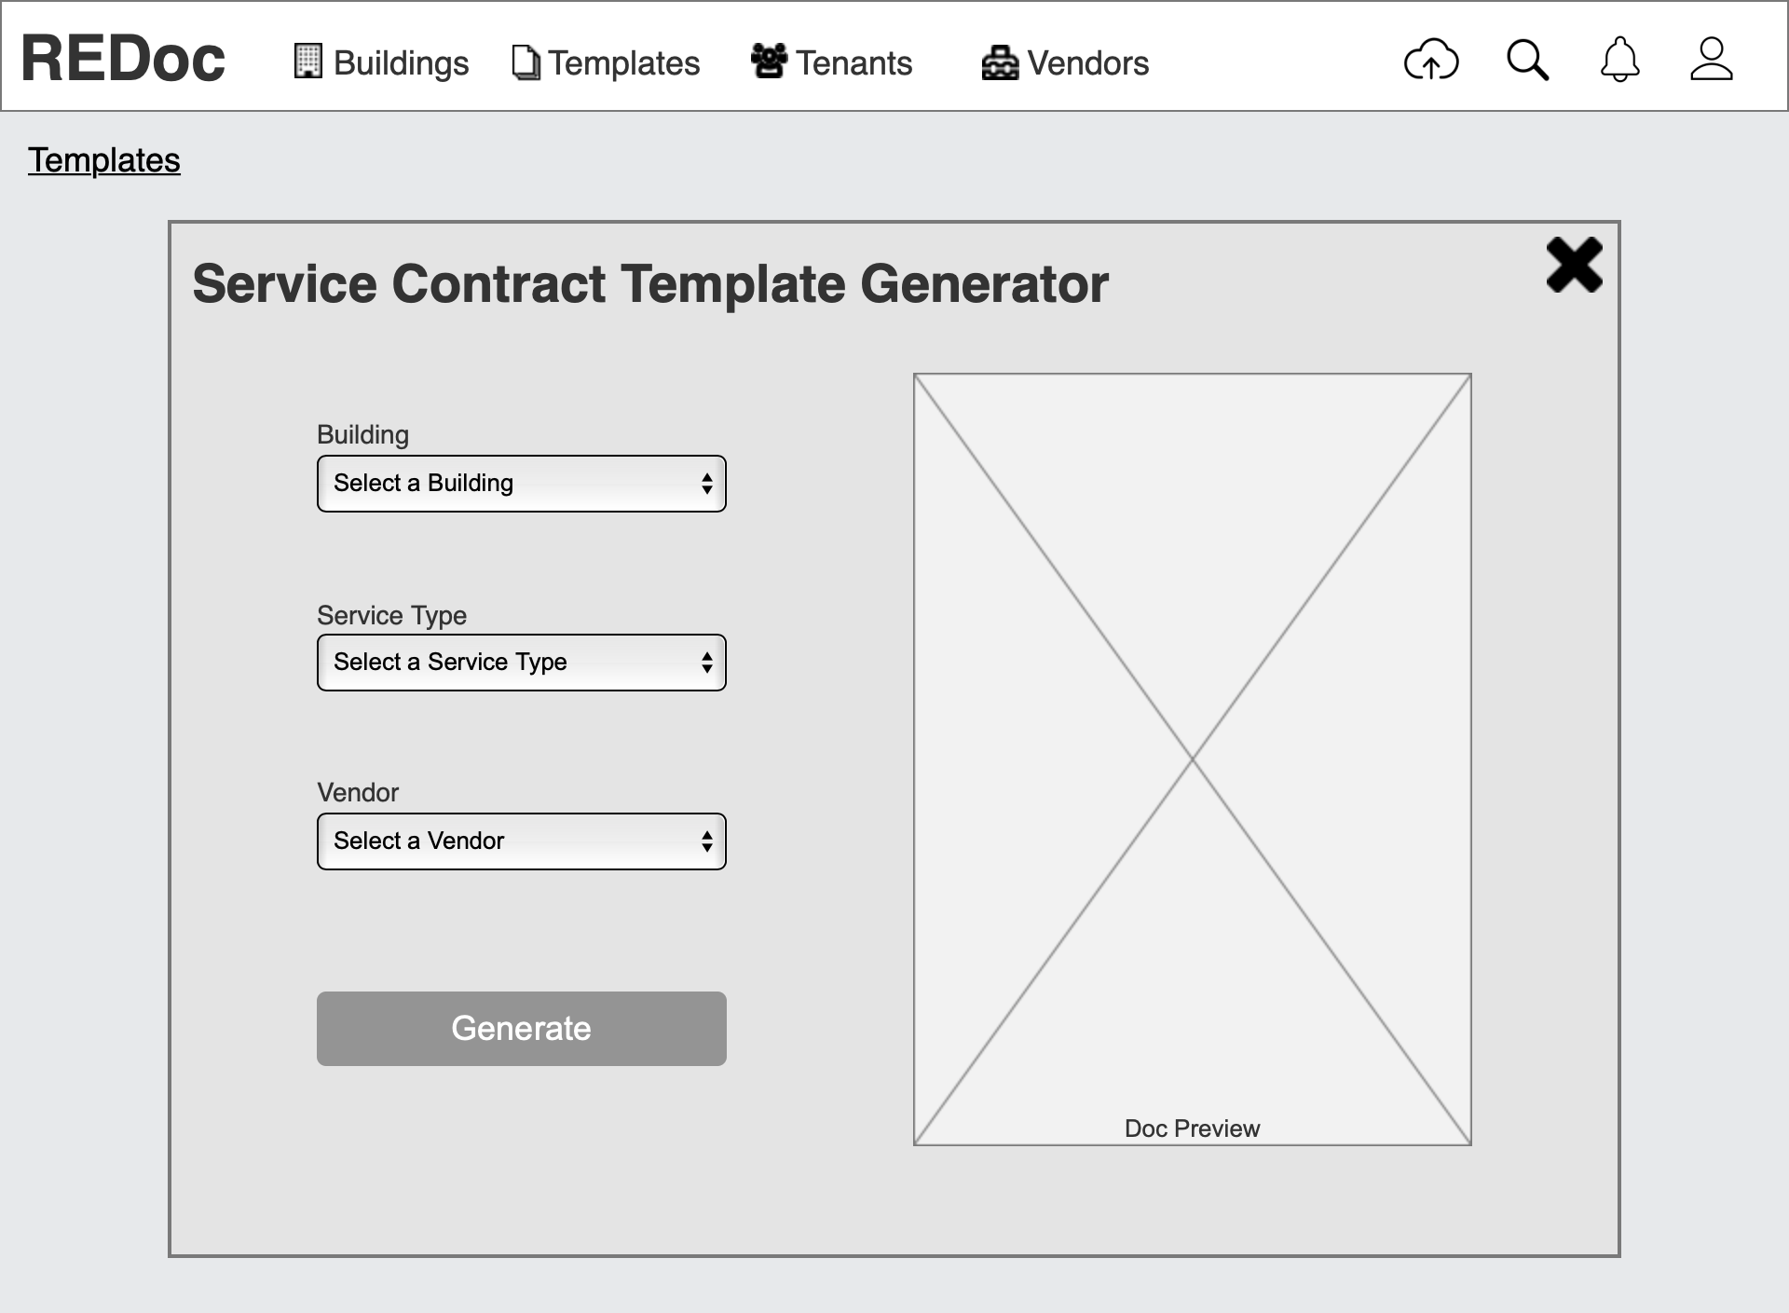Screen dimensions: 1789x1313
Task: Click the Templates document icon in navbar
Action: [x=526, y=62]
